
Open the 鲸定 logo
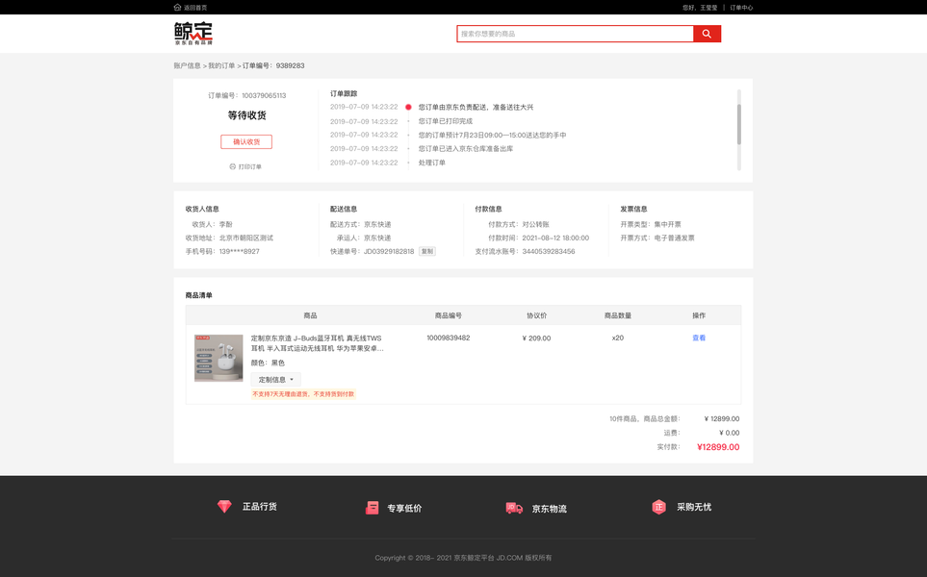[193, 33]
